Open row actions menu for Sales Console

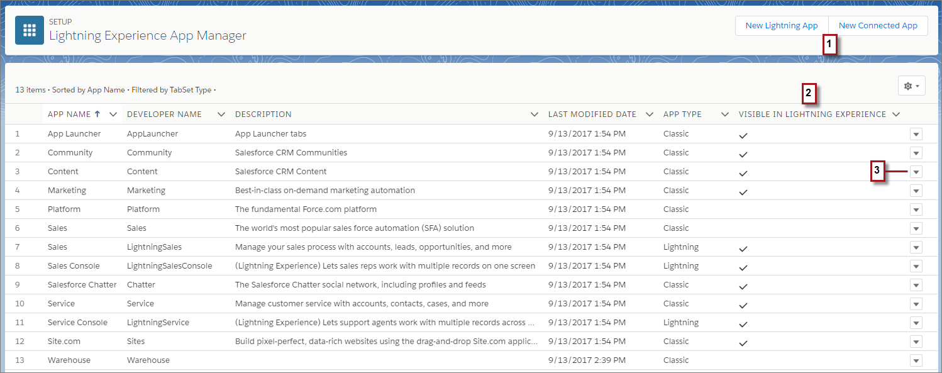click(916, 265)
